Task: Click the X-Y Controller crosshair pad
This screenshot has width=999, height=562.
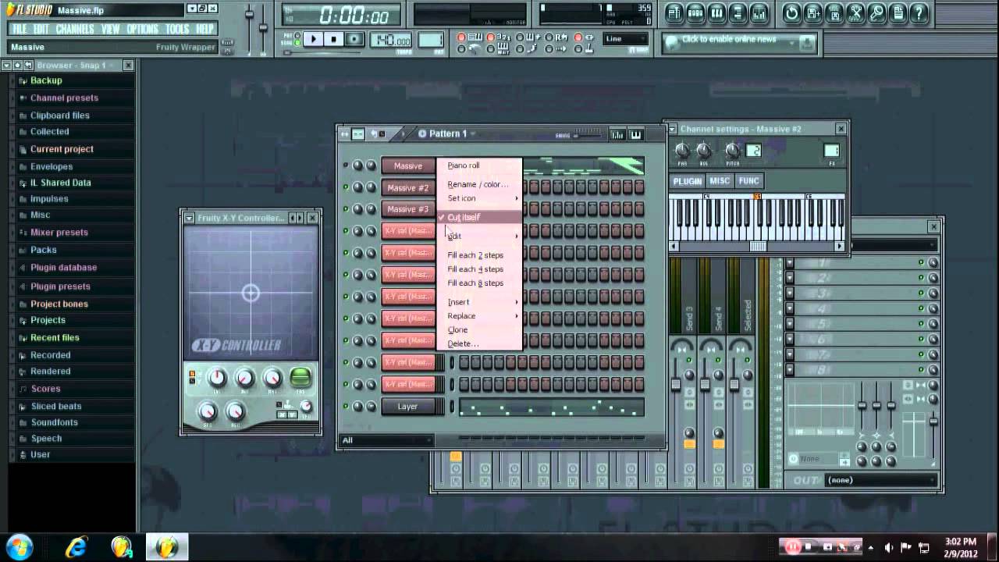Action: [251, 293]
